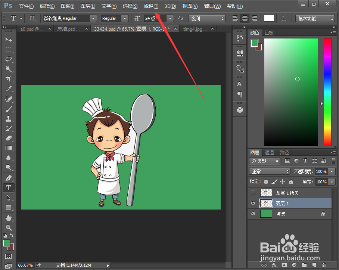Select the Brush tool

[x=9, y=109]
